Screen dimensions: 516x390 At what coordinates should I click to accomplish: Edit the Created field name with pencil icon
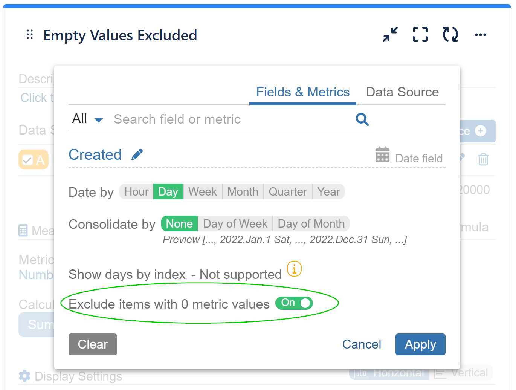[137, 154]
